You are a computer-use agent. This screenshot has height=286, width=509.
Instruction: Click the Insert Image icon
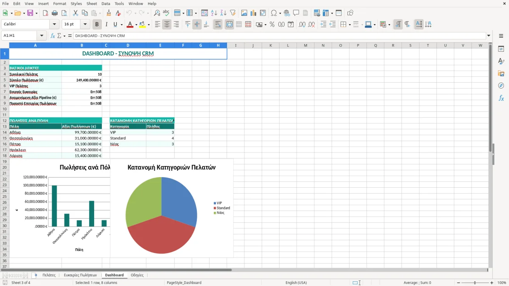(x=244, y=13)
